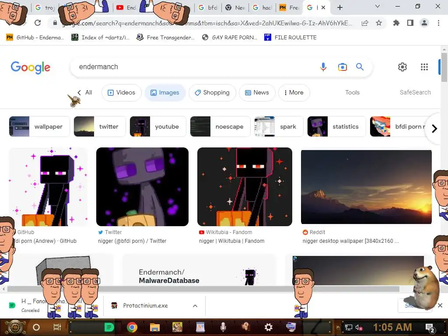448x336 pixels.
Task: Open a new tab with the plus button
Action: 339,7
